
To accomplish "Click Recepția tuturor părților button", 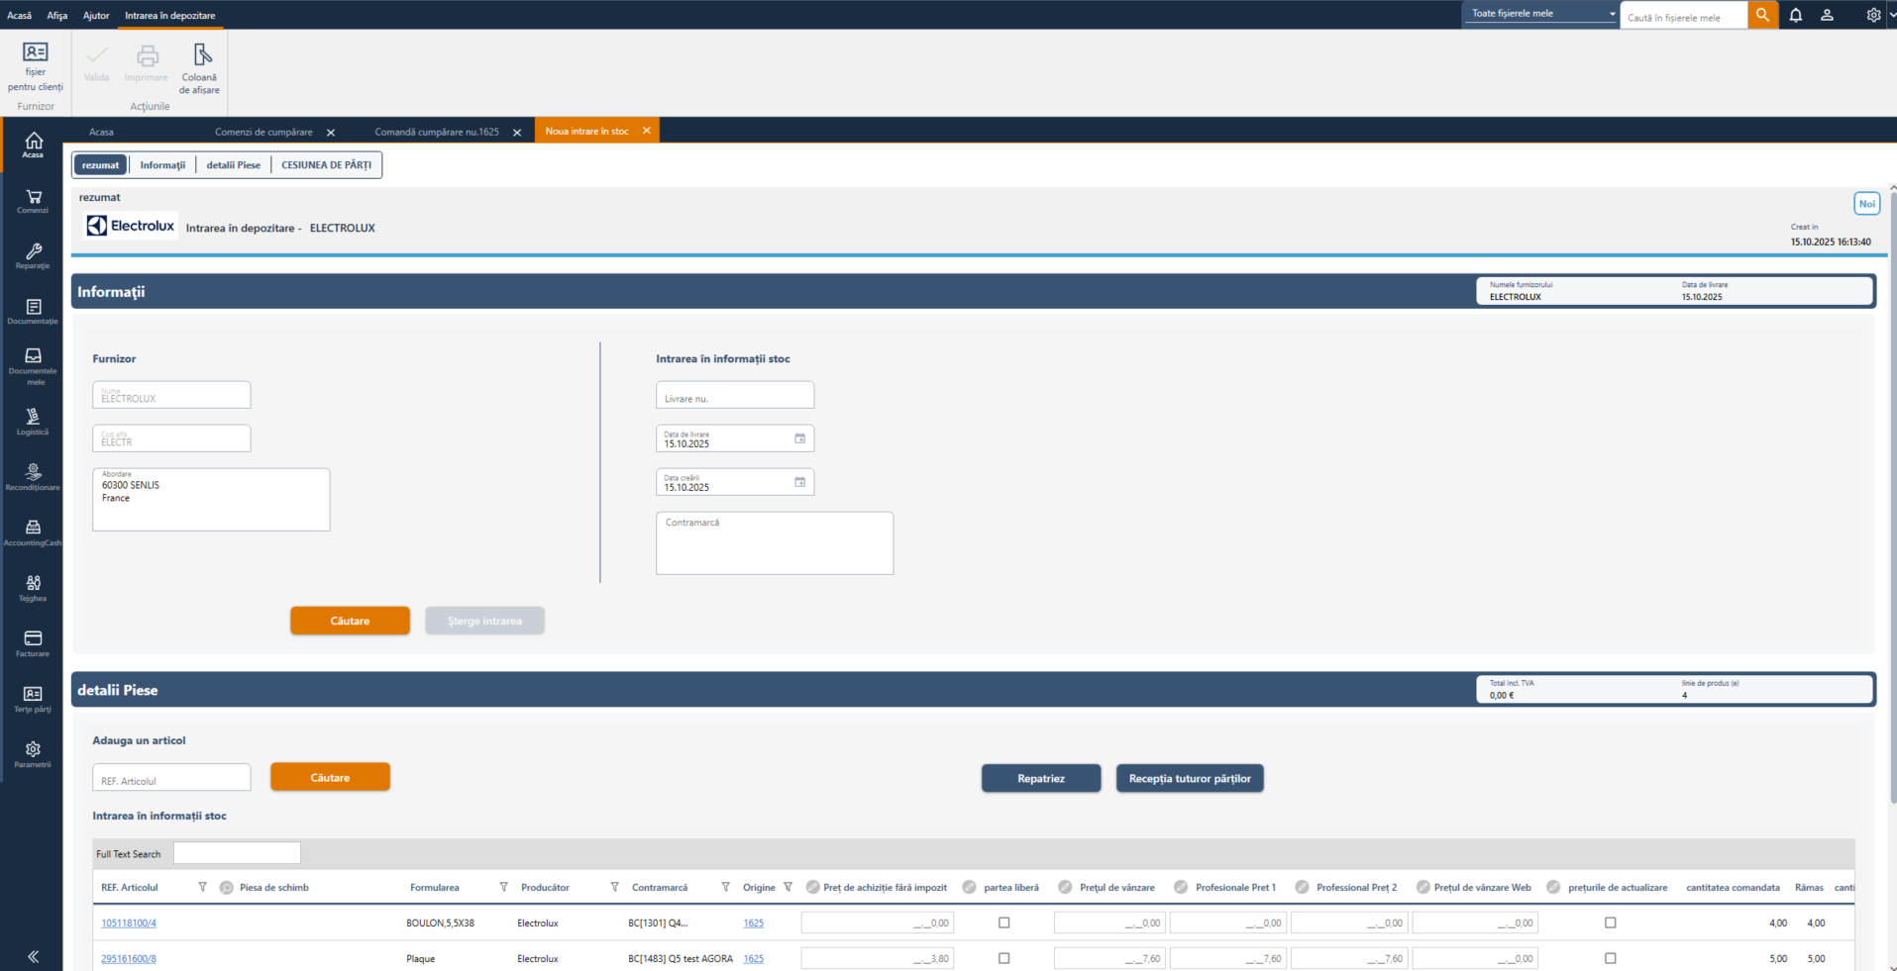I will pos(1190,778).
